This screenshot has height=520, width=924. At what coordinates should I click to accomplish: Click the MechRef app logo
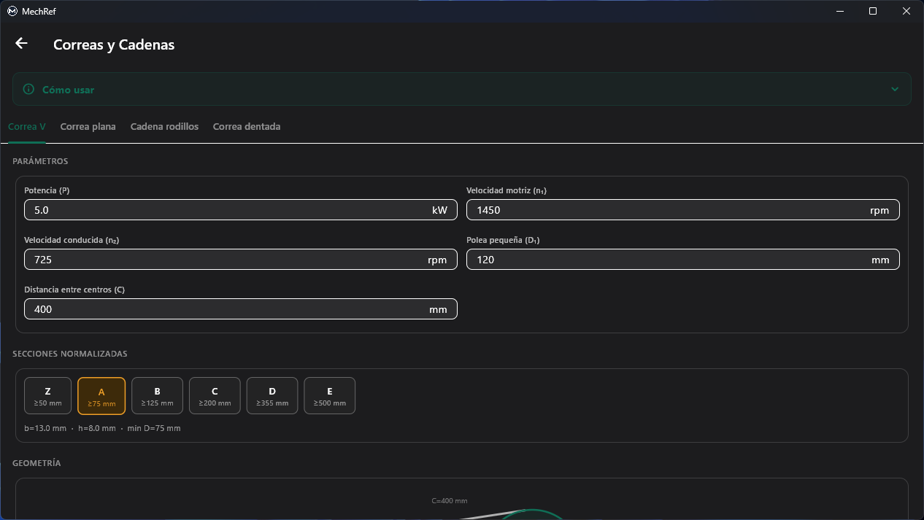(12, 11)
